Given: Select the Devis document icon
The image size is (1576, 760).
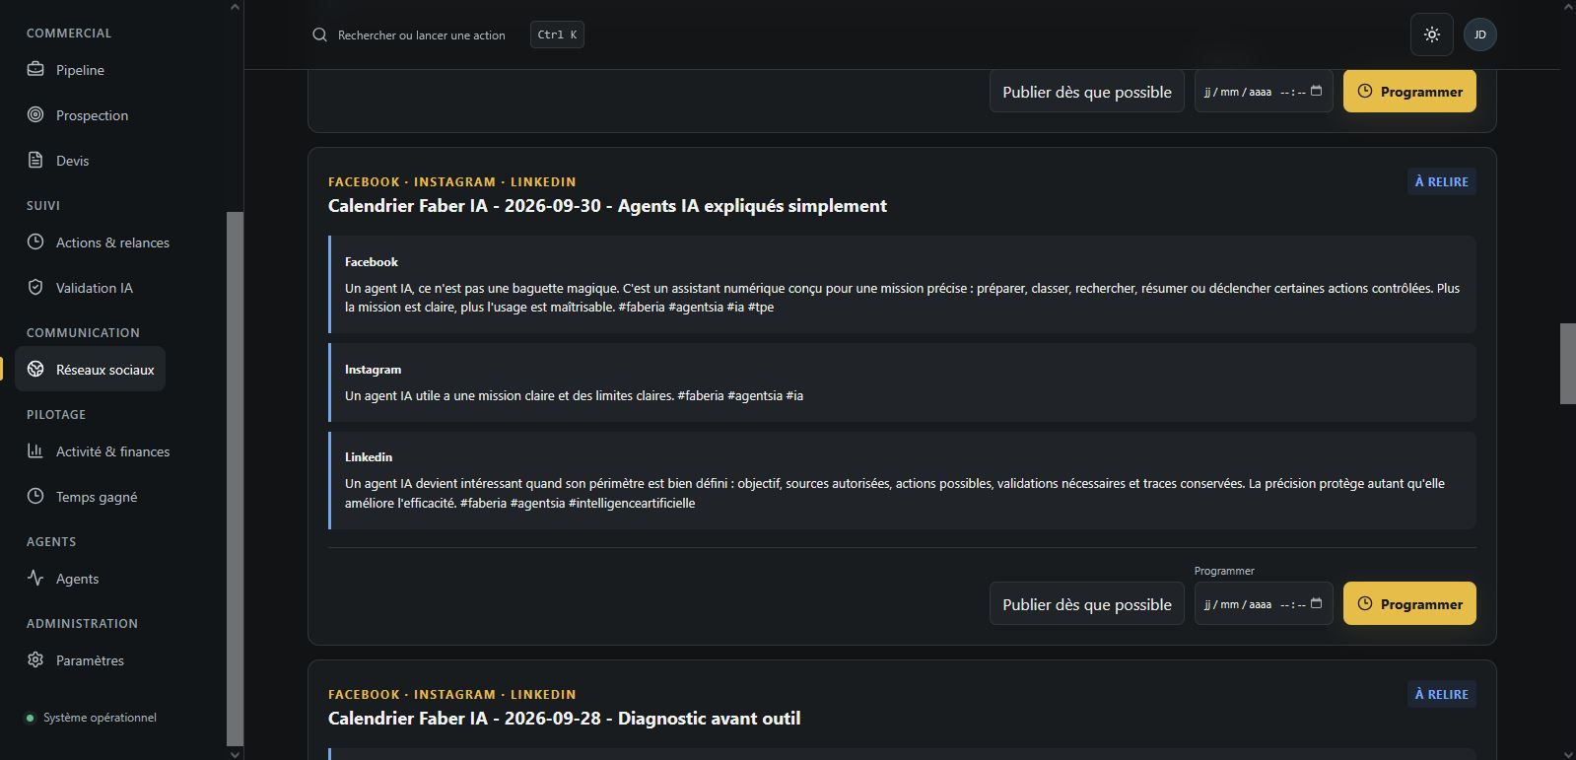Looking at the screenshot, I should [x=35, y=160].
